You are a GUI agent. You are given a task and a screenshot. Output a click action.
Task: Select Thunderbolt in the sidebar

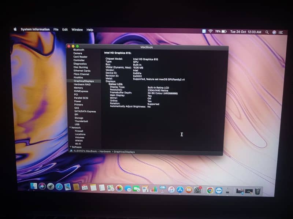coord(80,121)
